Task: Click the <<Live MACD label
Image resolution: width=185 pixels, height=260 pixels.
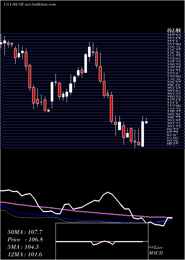Action: [x=156, y=250]
